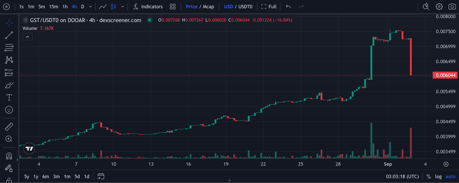Set date range to 5d
The height and width of the screenshot is (183, 459).
tap(77, 176)
